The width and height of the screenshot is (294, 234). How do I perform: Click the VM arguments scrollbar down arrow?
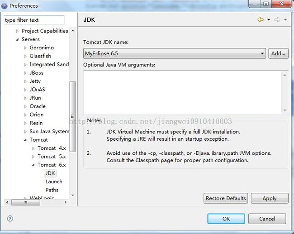pos(285,110)
